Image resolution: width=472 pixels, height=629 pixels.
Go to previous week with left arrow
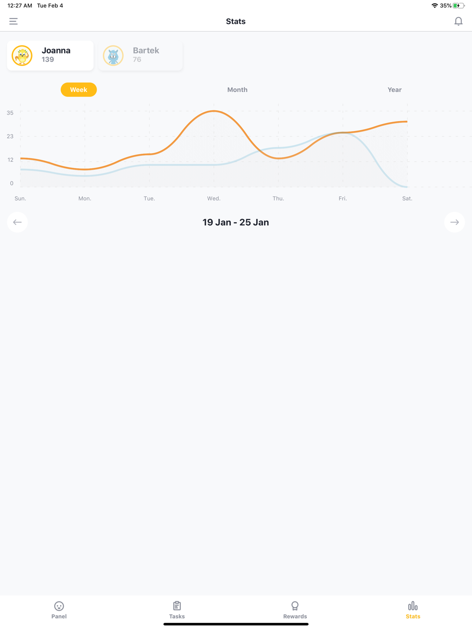(x=17, y=222)
